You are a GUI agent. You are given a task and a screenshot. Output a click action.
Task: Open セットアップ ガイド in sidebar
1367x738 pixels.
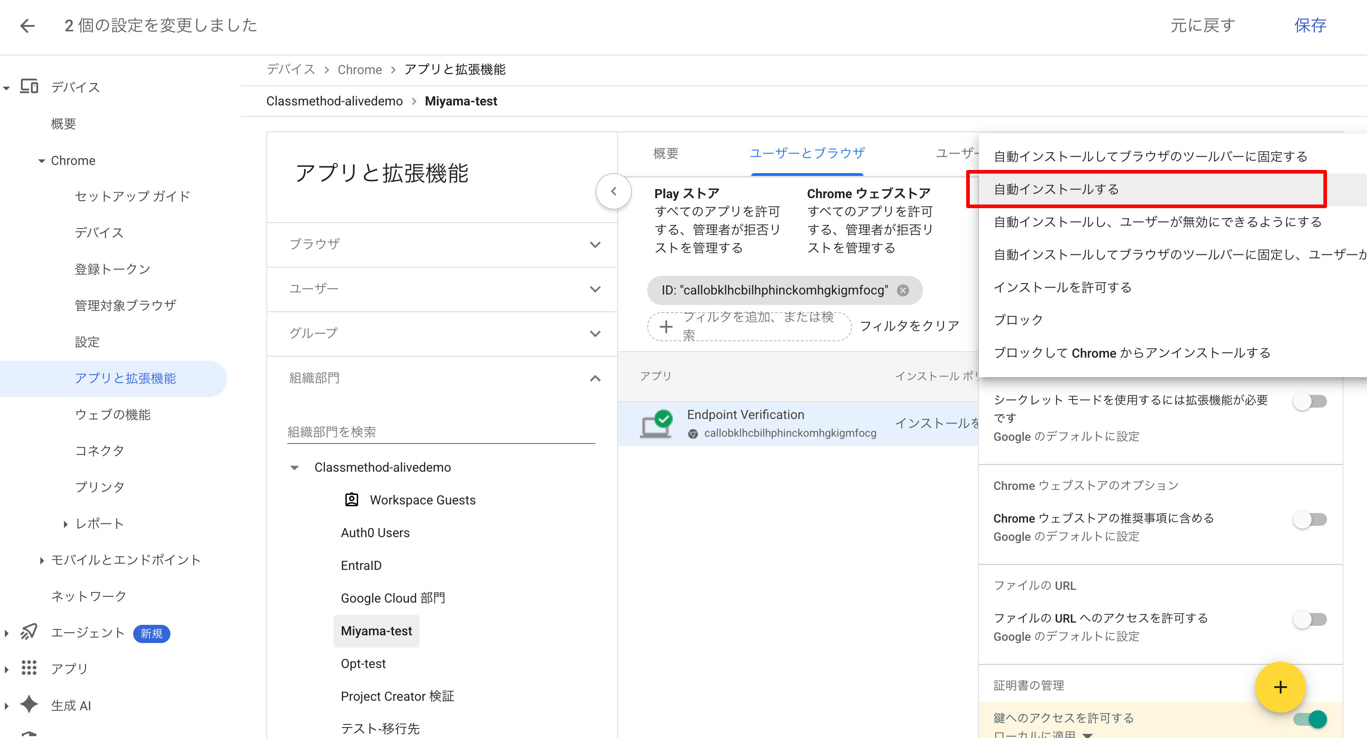point(132,196)
